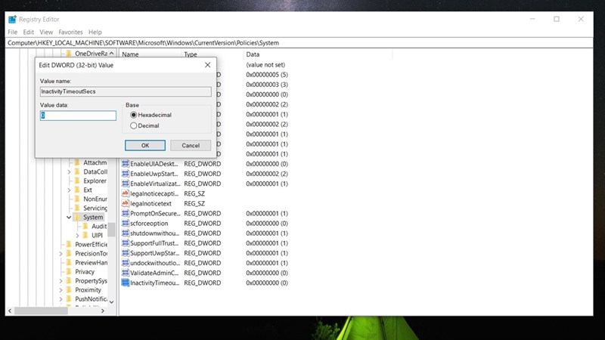This screenshot has width=605, height=340.
Task: Select the scforceoption value name
Action: pos(149,223)
